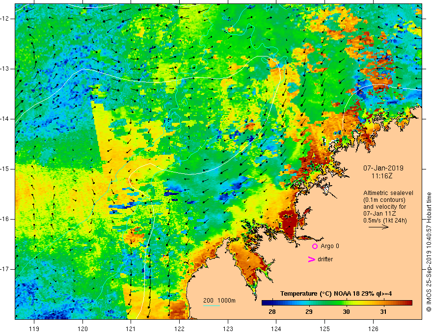Click latitude axis label -17

(x=5, y=269)
